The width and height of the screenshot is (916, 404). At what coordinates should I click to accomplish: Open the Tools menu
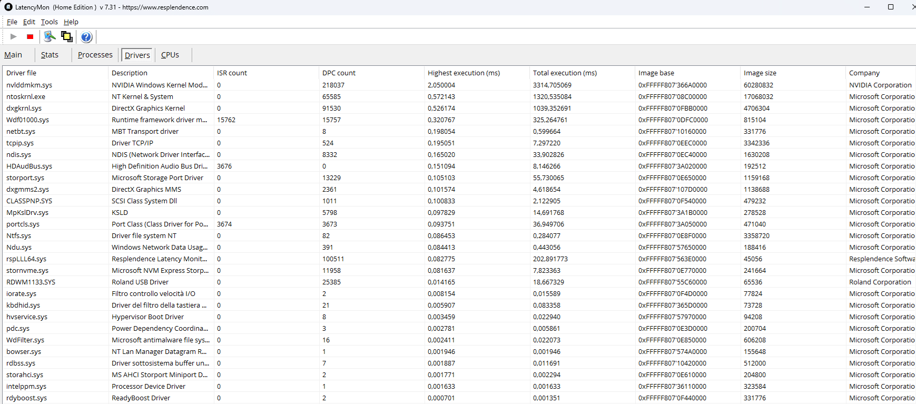[x=50, y=22]
